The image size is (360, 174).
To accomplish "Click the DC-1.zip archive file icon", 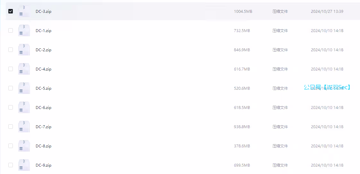I will tap(24, 30).
